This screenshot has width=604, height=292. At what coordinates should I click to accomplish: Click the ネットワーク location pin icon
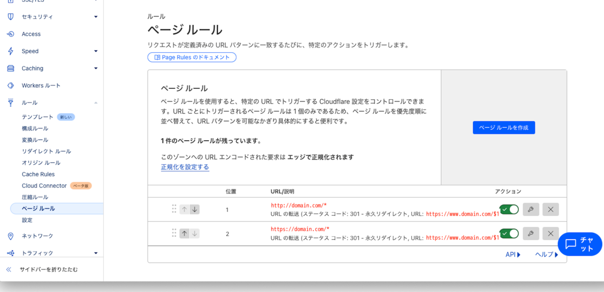click(11, 236)
